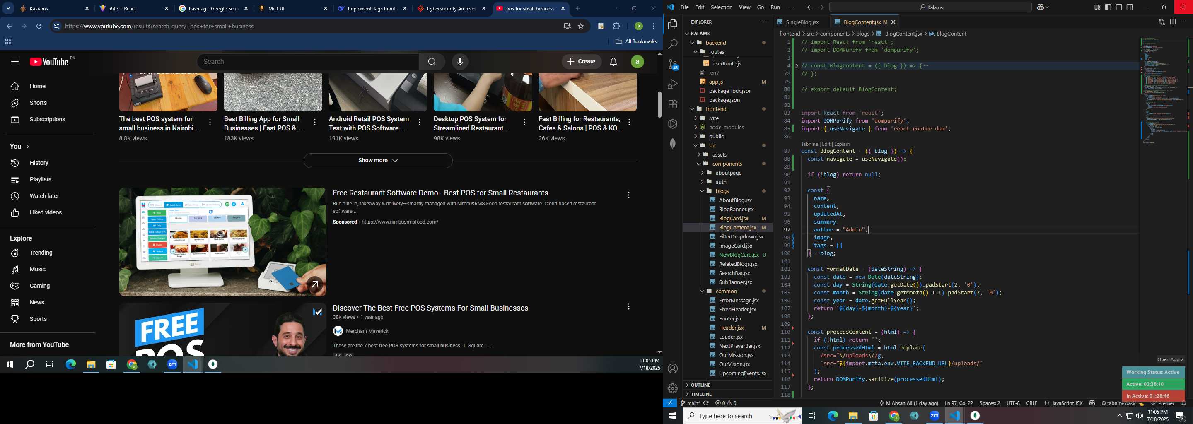Expand folded BlogContent code at line 4
This screenshot has height=424, width=1193.
(x=797, y=66)
